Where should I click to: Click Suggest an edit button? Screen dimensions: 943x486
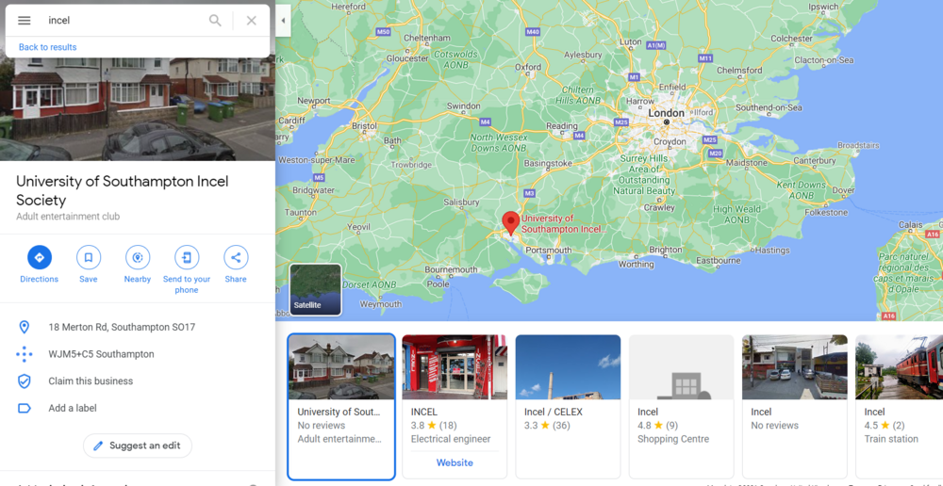(x=137, y=445)
